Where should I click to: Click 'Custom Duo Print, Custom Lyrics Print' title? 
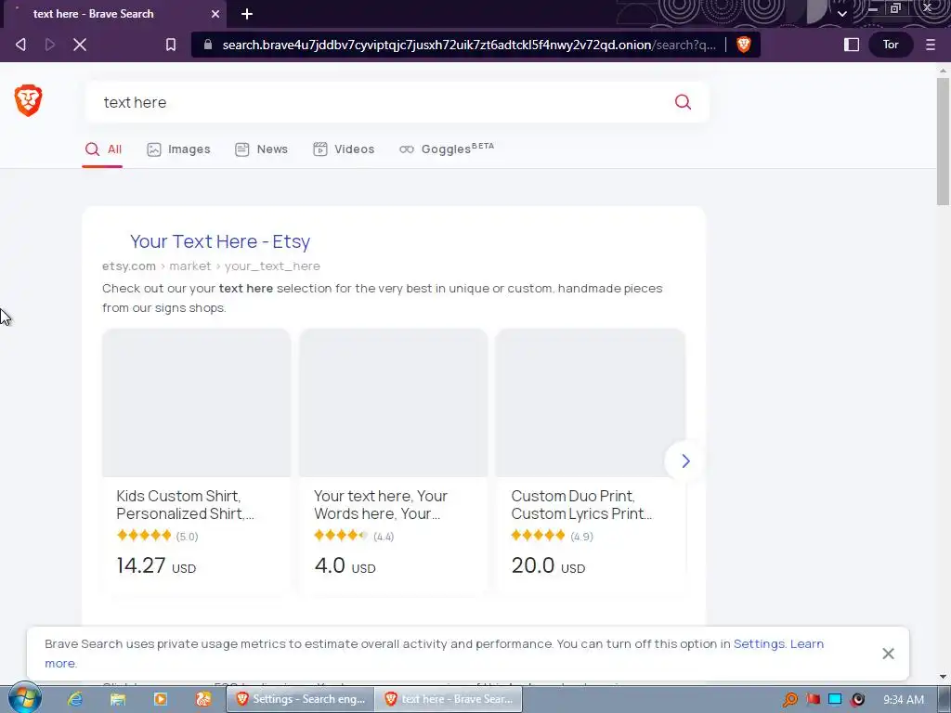tap(581, 504)
